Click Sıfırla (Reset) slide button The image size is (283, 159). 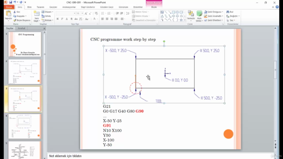coord(46,16)
